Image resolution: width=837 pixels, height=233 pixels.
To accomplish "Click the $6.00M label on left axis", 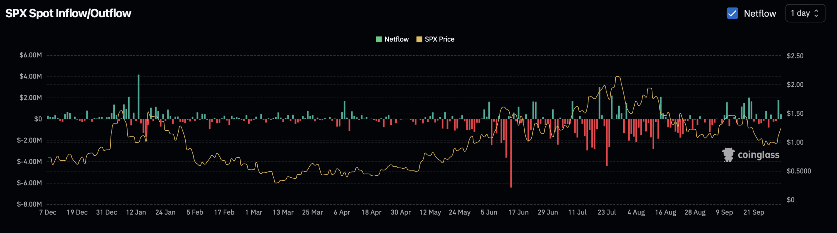I will [31, 55].
